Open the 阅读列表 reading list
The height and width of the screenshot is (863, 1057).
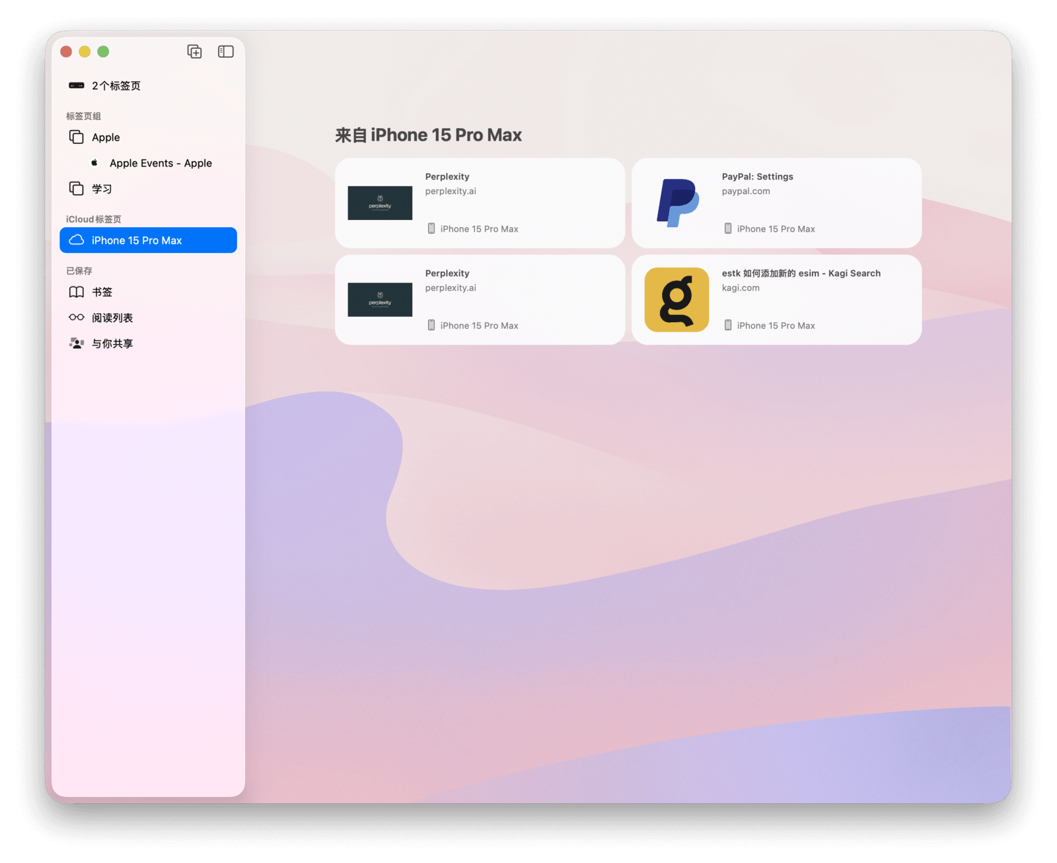tap(112, 318)
